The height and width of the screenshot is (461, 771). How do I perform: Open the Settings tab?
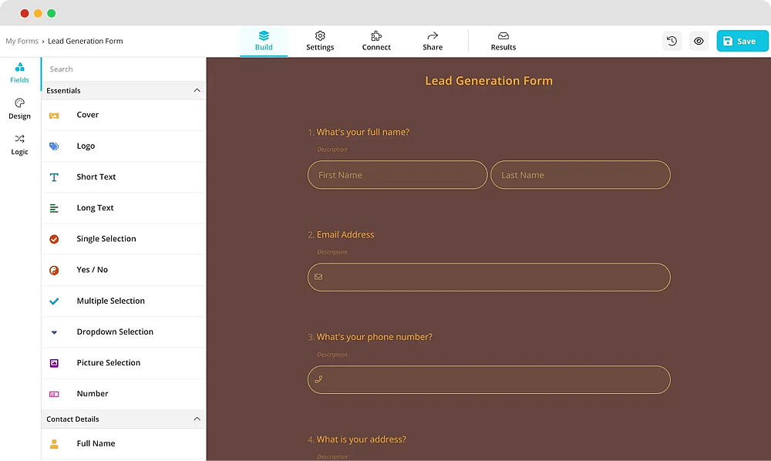click(x=320, y=42)
